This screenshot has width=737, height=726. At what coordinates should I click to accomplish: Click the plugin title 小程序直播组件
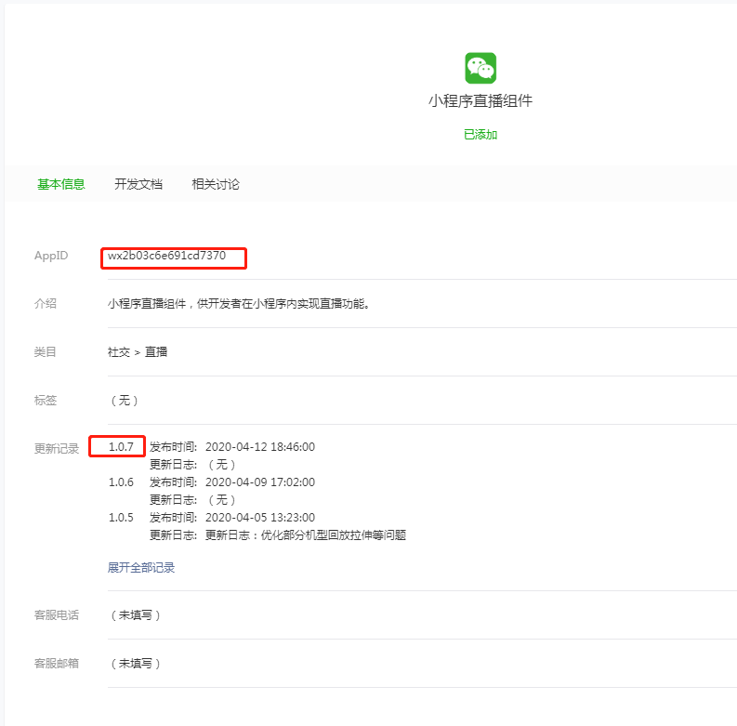click(480, 100)
